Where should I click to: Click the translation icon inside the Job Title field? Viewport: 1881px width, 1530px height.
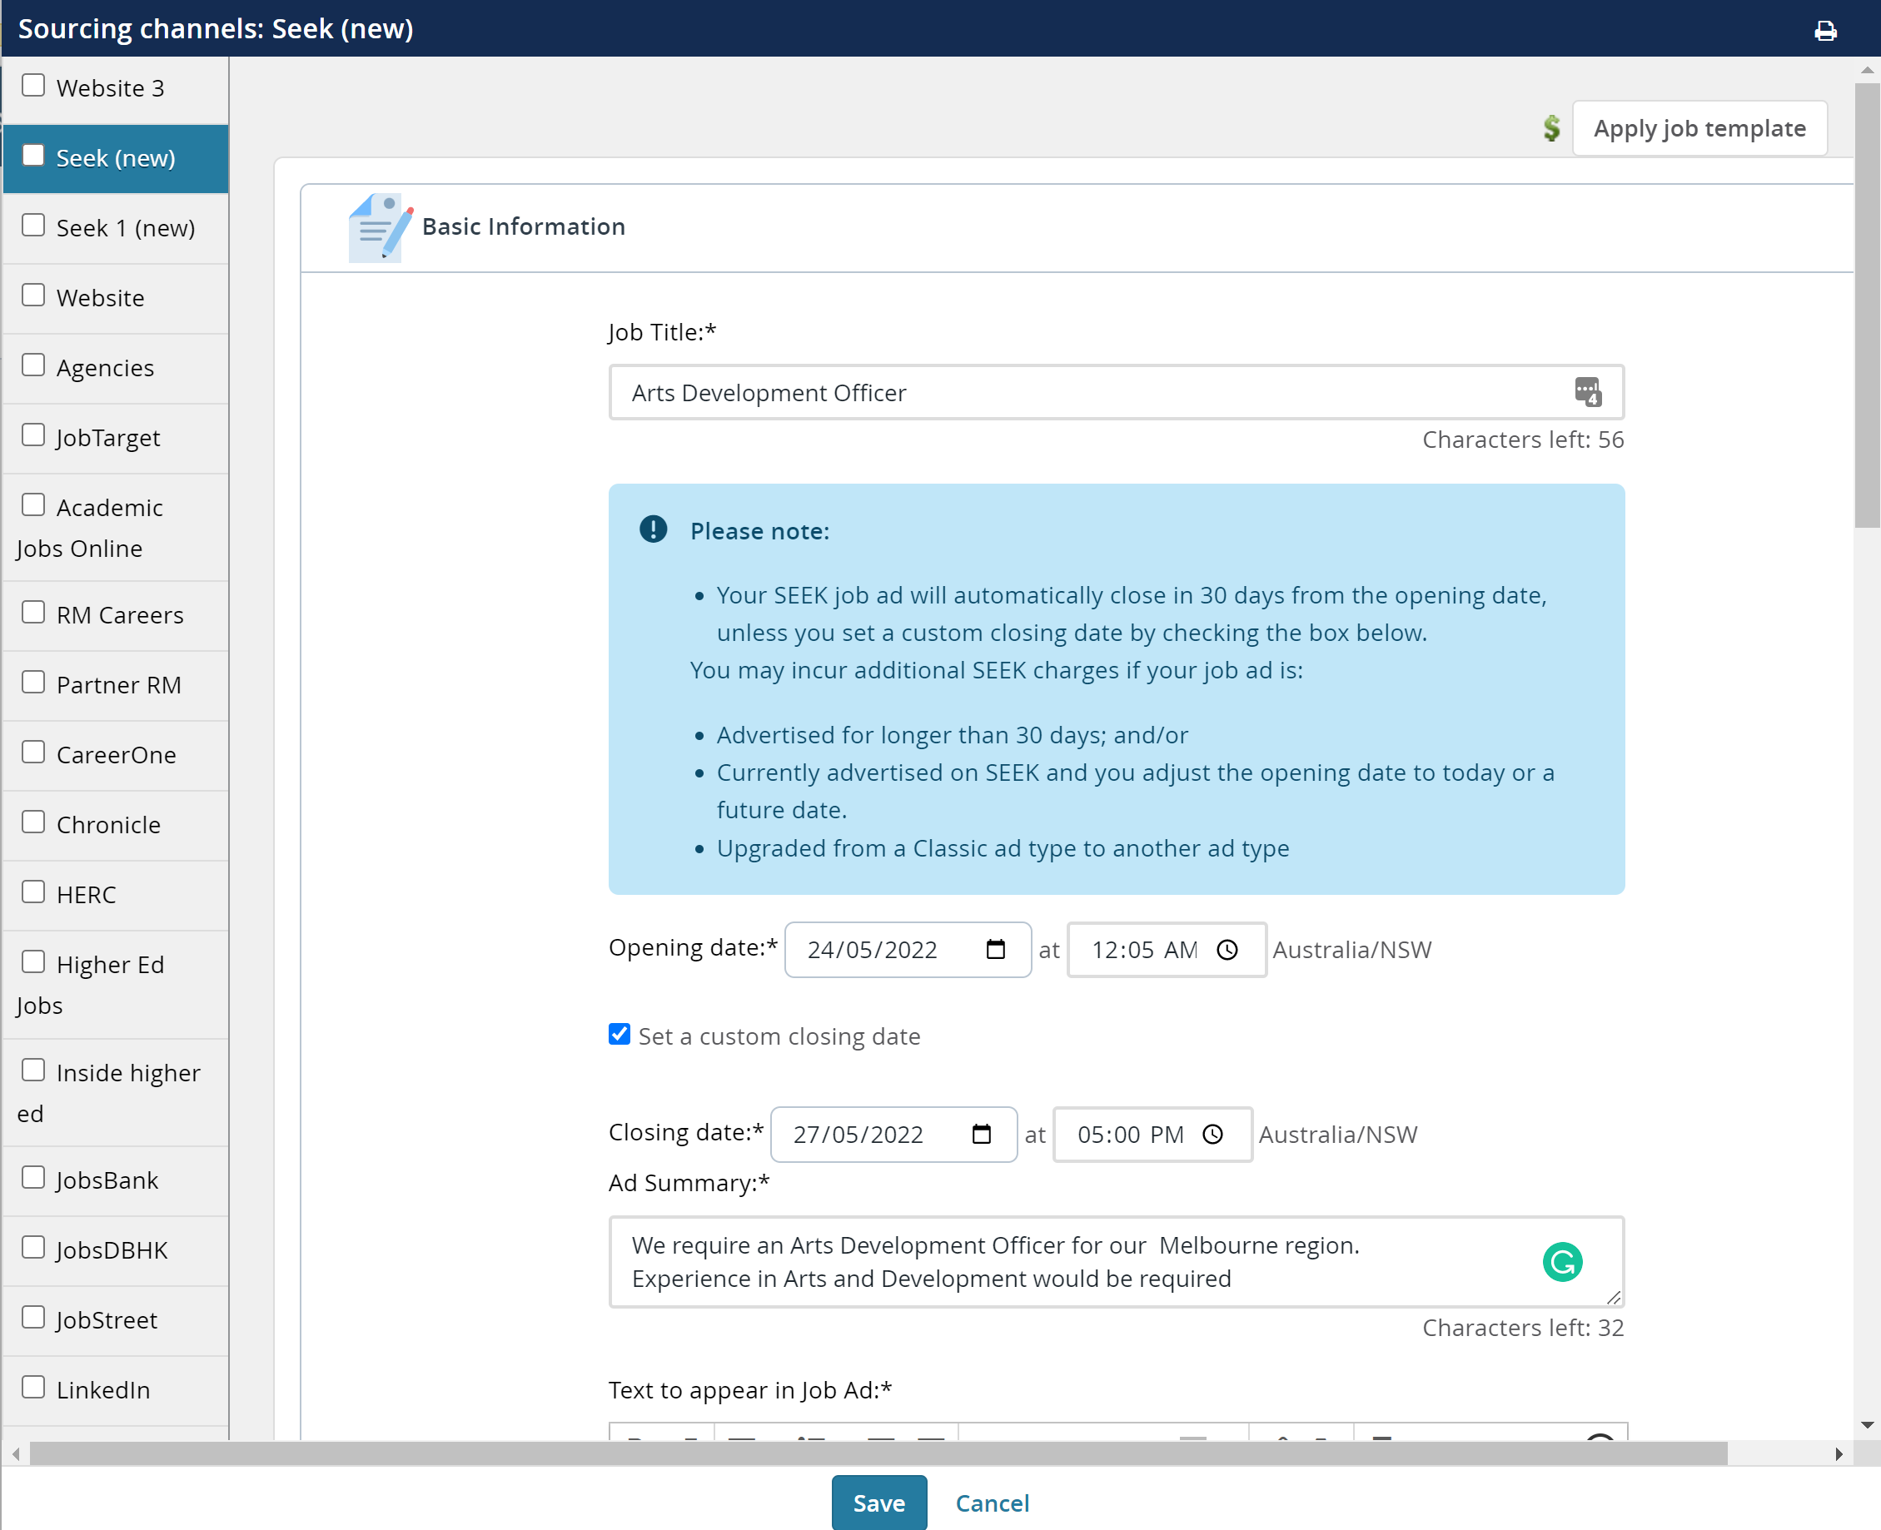[1587, 392]
